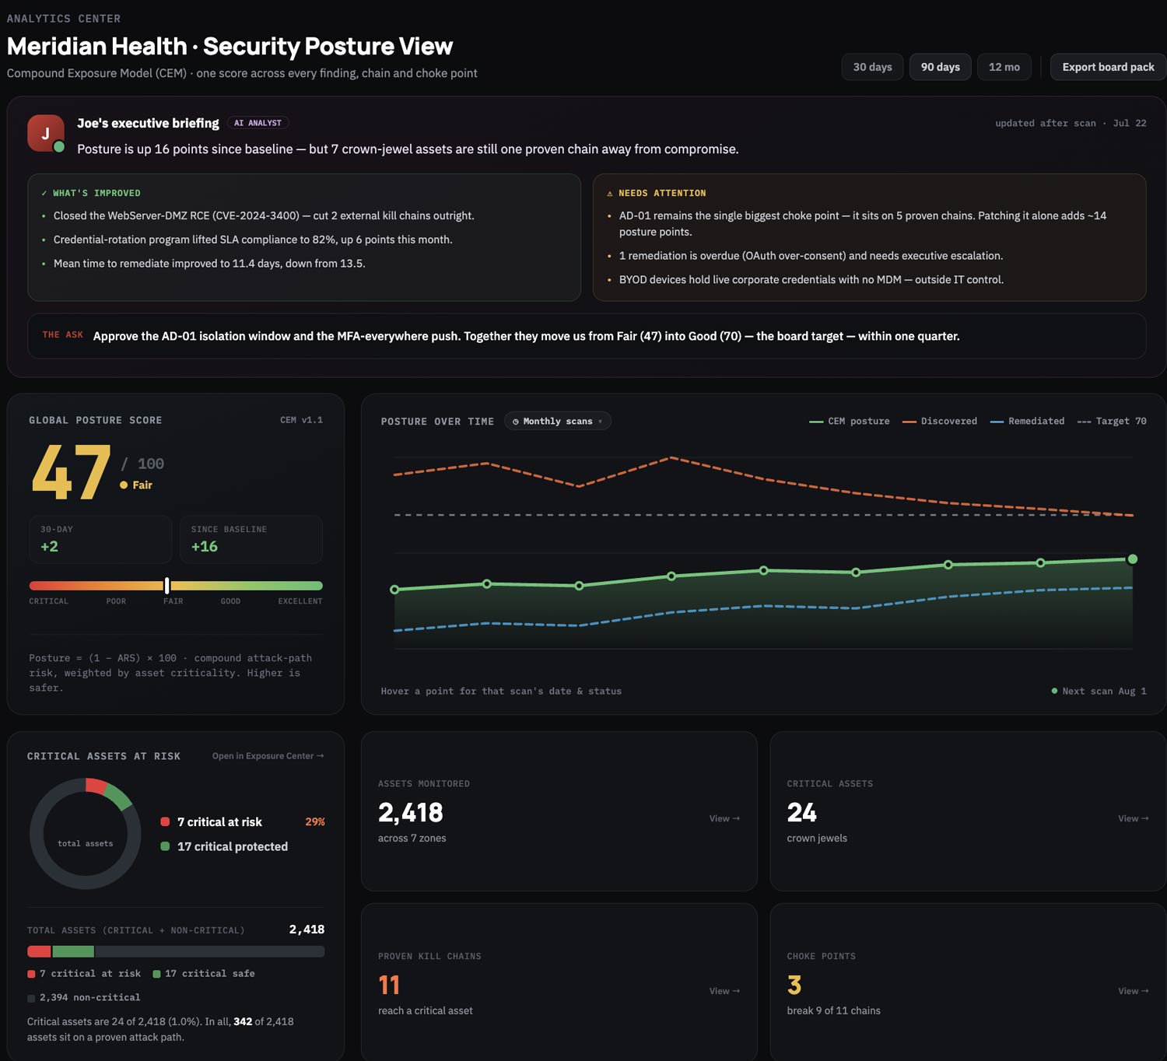Click the posture gauge marker on the gradient bar
The width and height of the screenshot is (1167, 1061).
167,586
